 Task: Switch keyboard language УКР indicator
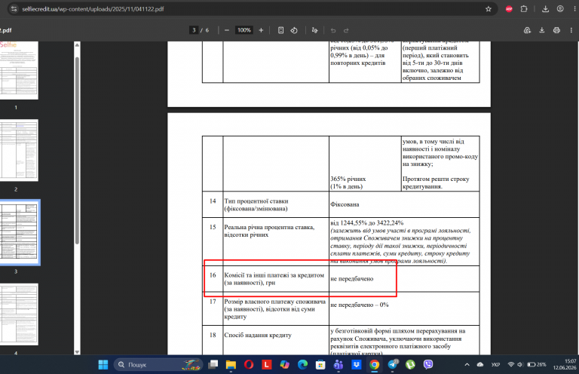pyautogui.click(x=495, y=365)
